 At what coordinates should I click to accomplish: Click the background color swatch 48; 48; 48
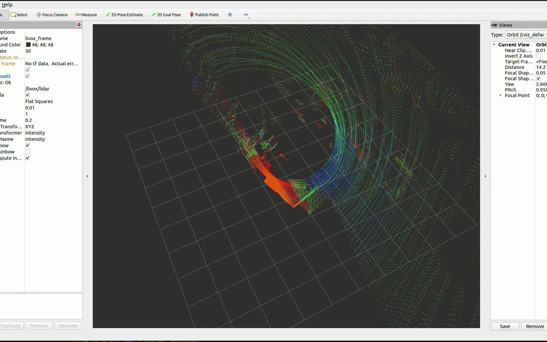[28, 45]
